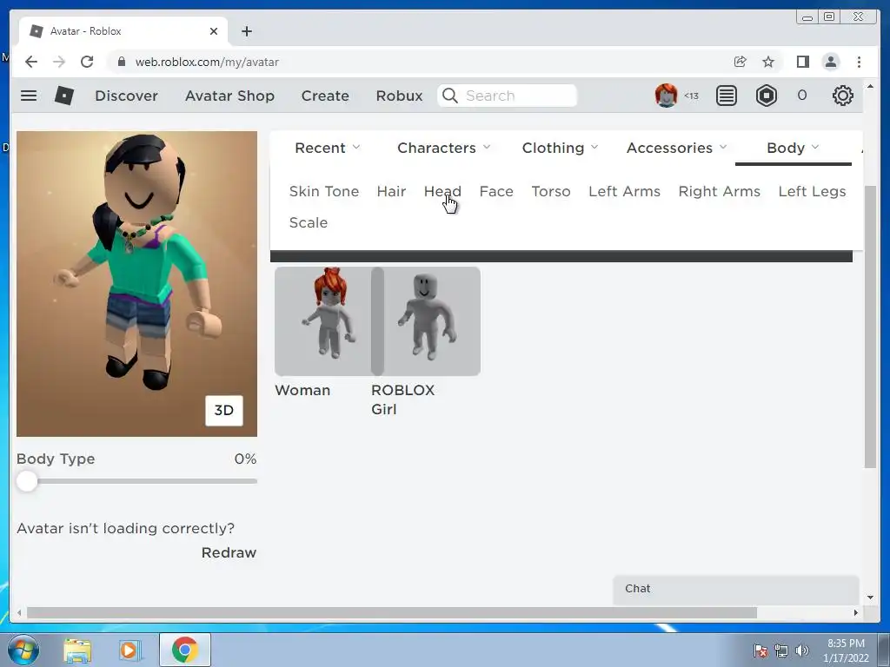Select the Face submenu item
The image size is (890, 667).
click(496, 191)
